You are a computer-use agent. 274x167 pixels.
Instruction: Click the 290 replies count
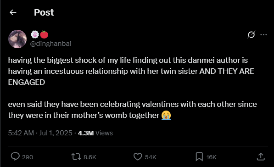coord(28,157)
